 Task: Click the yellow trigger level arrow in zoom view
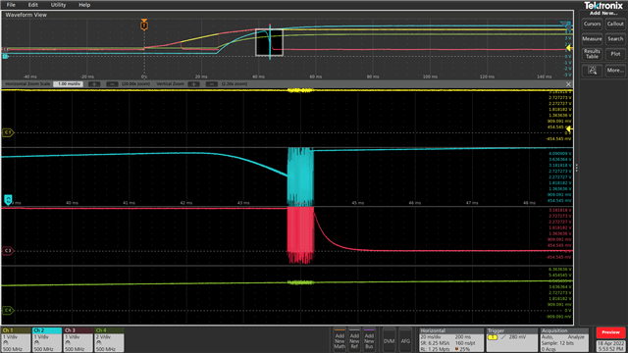click(x=569, y=128)
